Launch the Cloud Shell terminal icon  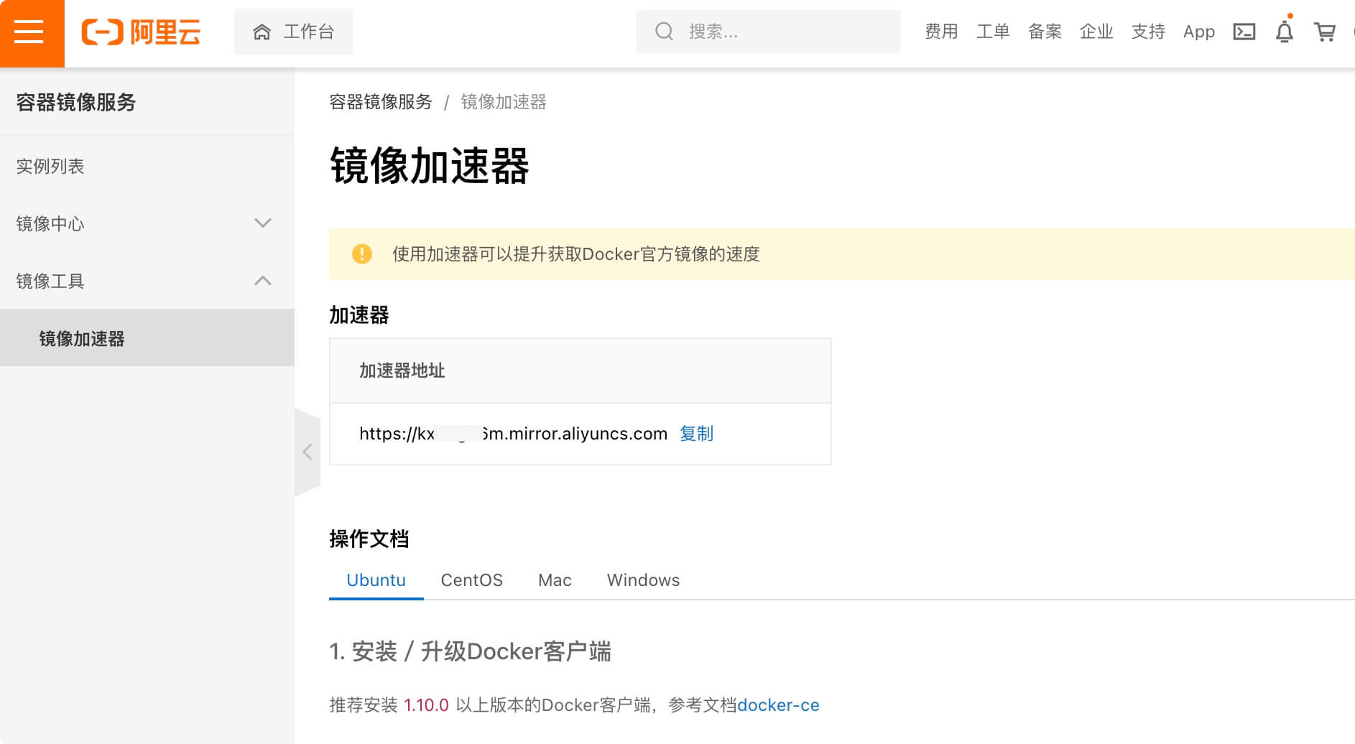1244,32
